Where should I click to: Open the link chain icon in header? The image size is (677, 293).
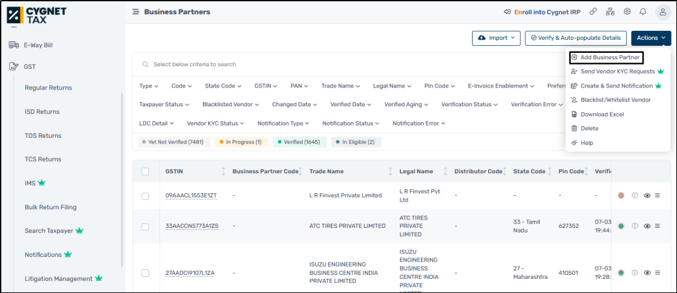[593, 12]
